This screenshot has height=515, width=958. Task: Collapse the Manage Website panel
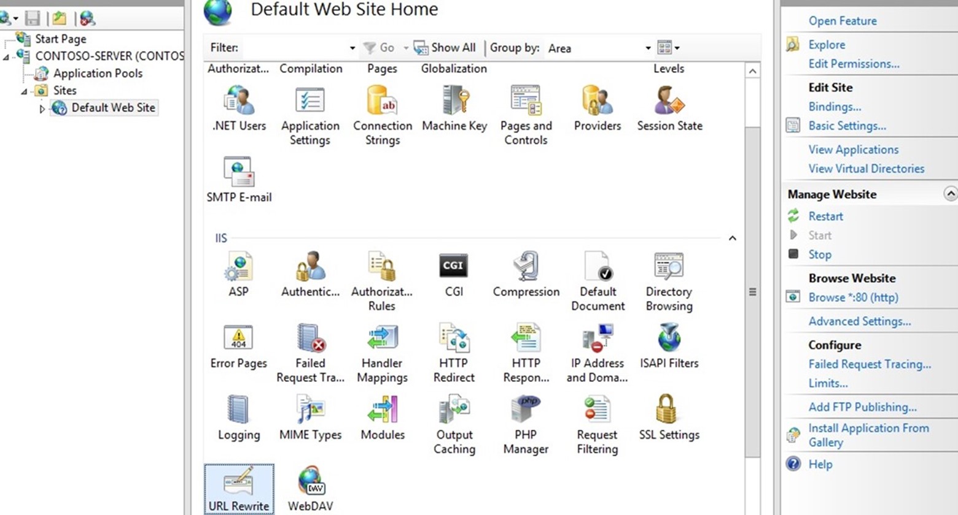(950, 194)
